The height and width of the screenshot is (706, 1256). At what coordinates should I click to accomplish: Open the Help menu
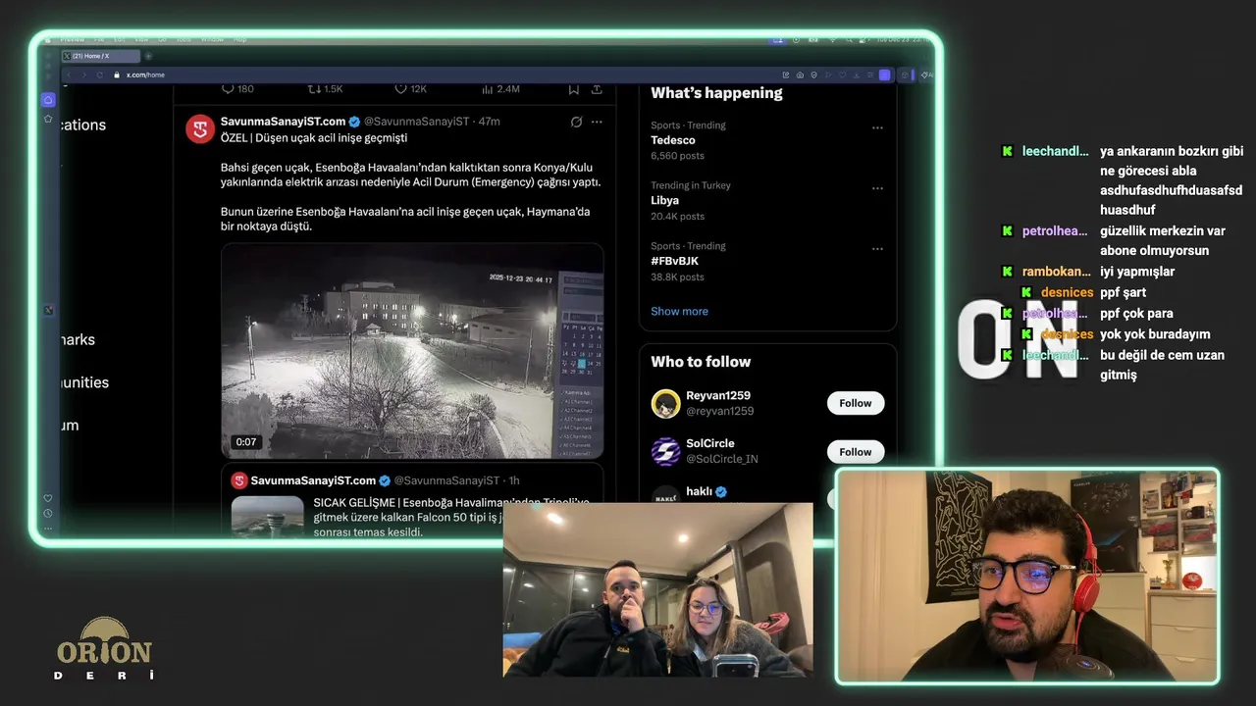239,39
